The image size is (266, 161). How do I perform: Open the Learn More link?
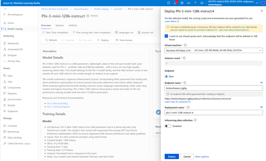172,21
